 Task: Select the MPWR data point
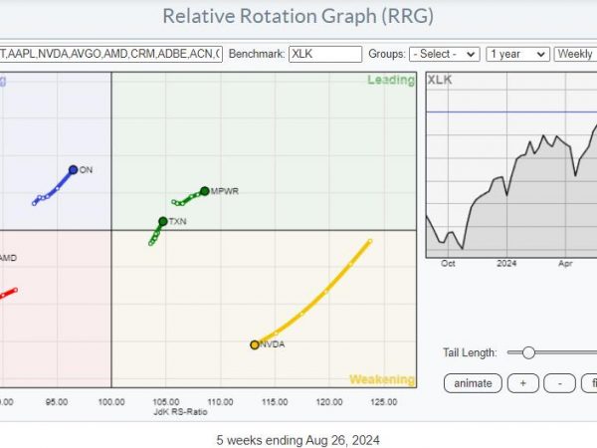point(204,191)
